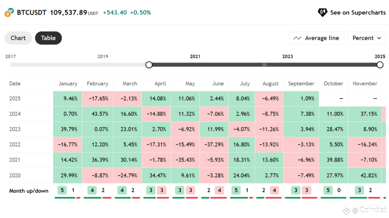Switch to the Chart view tab

[x=18, y=38]
